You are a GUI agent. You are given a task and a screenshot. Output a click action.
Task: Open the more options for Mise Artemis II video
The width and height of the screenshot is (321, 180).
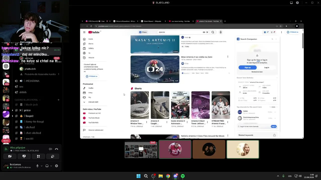(228, 57)
